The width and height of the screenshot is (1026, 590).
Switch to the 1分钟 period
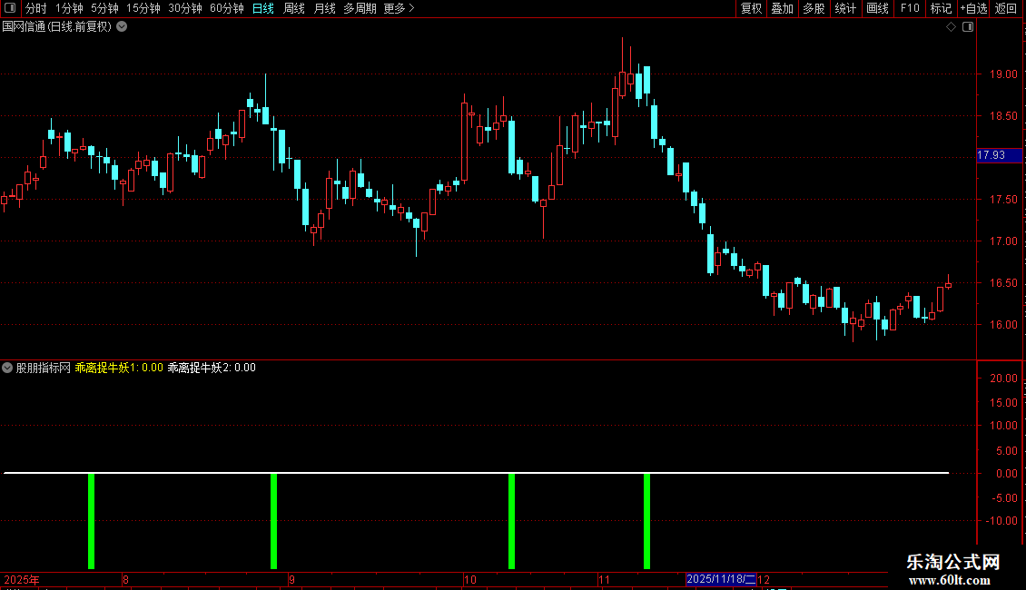point(69,8)
